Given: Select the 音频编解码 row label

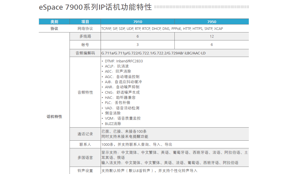Looking at the screenshot, I should pyautogui.click(x=85, y=53).
